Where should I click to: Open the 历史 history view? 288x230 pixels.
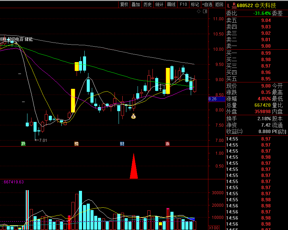coord(147,5)
